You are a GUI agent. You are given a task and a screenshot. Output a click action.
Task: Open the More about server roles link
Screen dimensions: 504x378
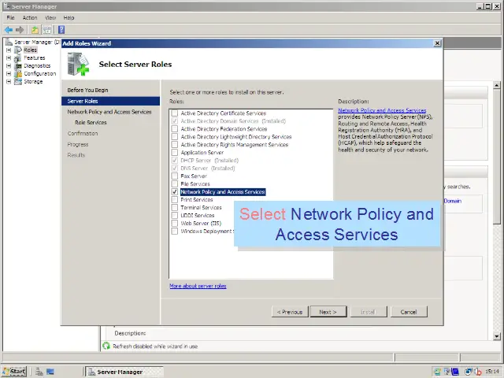(x=198, y=286)
